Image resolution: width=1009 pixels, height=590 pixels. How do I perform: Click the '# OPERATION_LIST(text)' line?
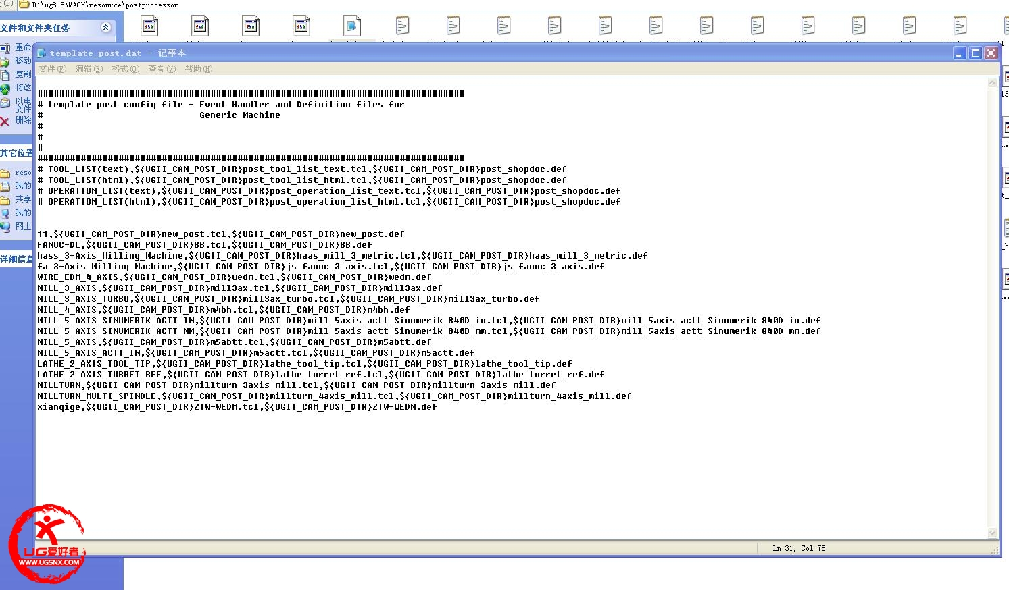329,191
